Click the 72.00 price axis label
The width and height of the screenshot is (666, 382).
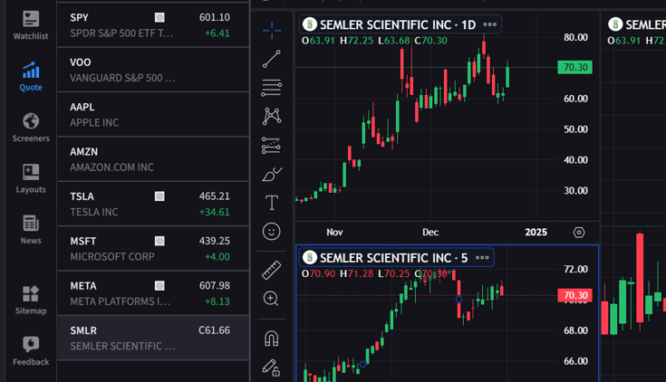[576, 269]
